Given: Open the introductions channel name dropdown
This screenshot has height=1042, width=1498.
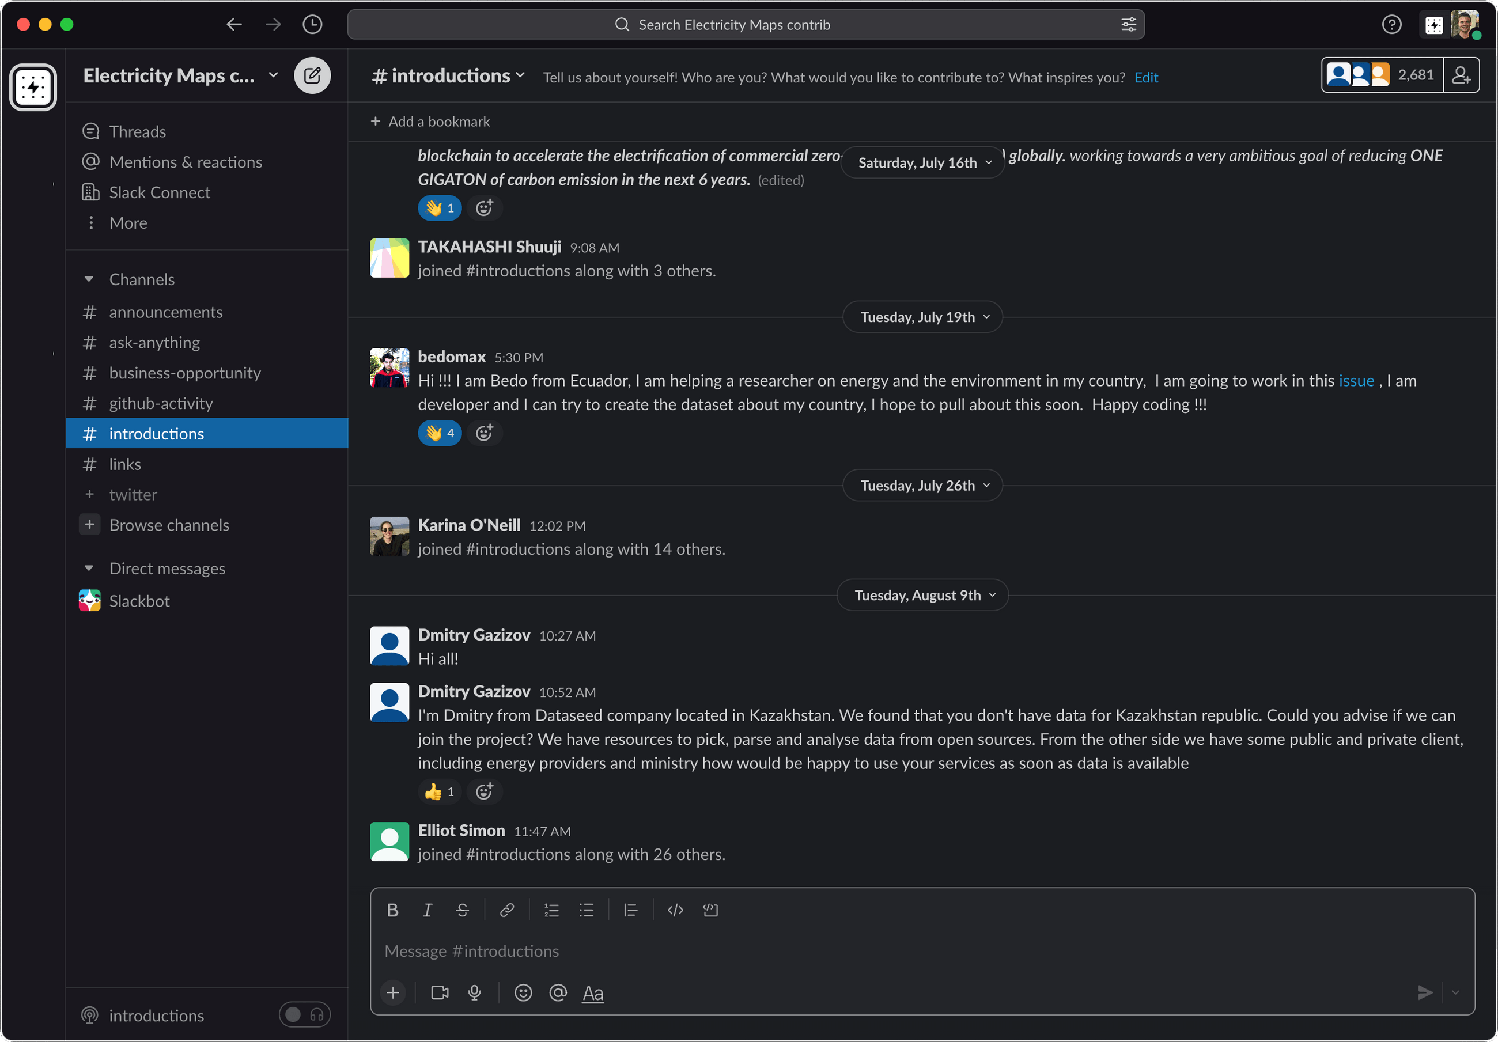Looking at the screenshot, I should coord(449,77).
